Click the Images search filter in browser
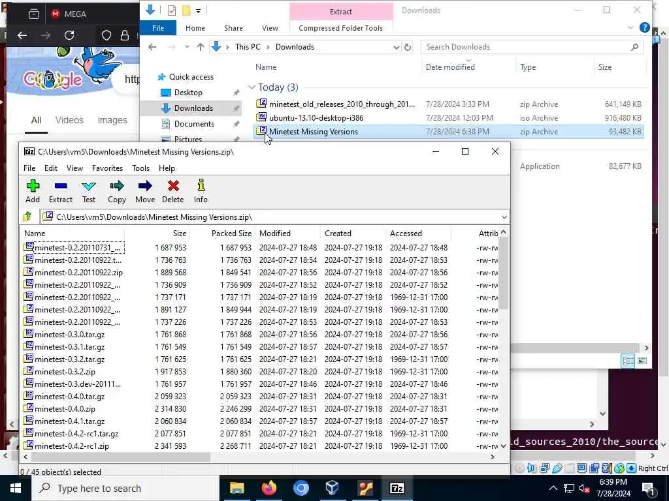The height and width of the screenshot is (501, 669). coord(112,120)
